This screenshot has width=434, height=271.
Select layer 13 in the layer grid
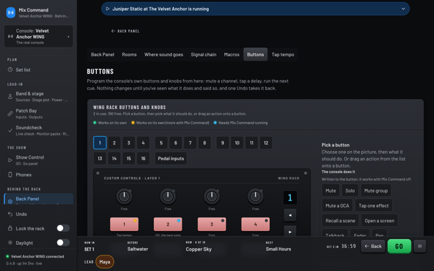(100, 159)
